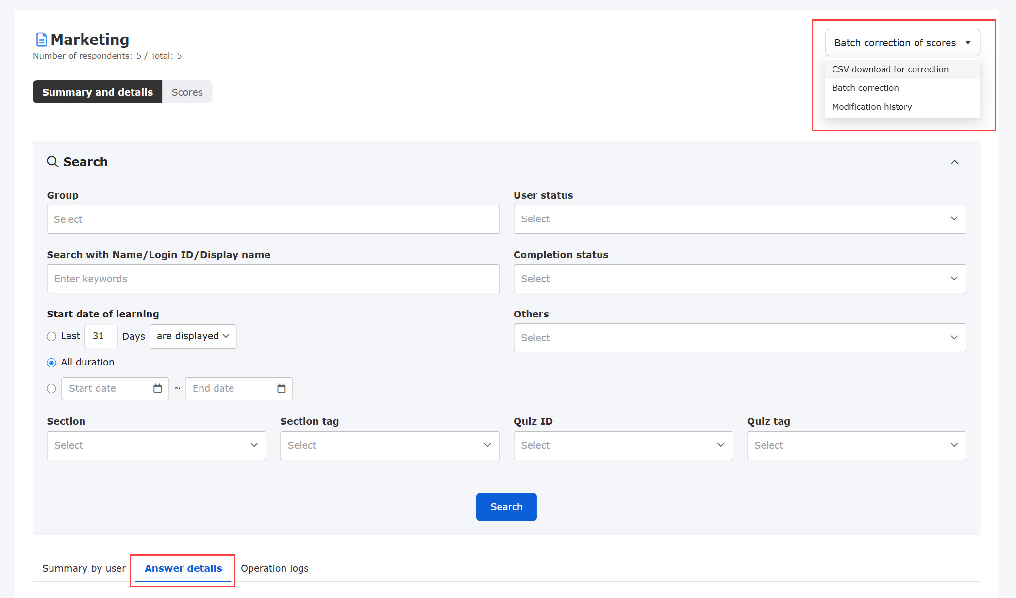Click the Marketing document icon
Screen dimensions: 1016x598
[42, 39]
